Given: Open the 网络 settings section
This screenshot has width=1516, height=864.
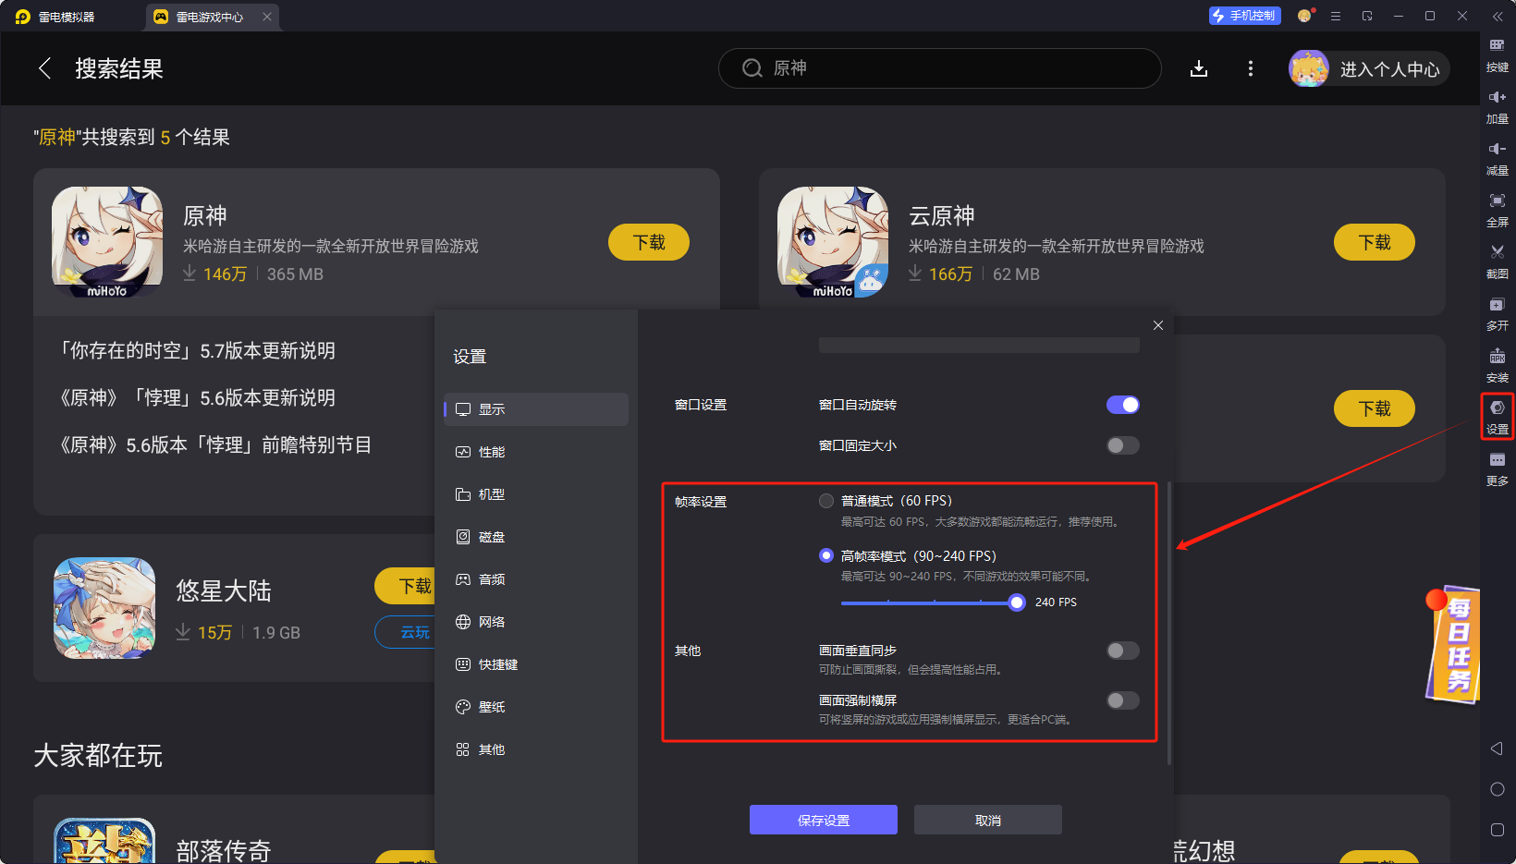Looking at the screenshot, I should pyautogui.click(x=536, y=622).
